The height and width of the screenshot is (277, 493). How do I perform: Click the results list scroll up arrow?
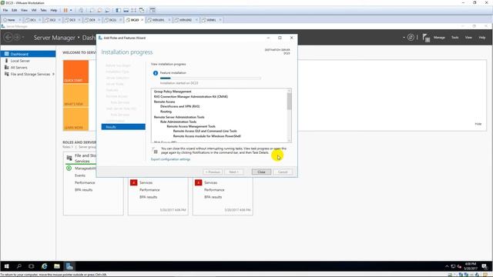coord(290,91)
